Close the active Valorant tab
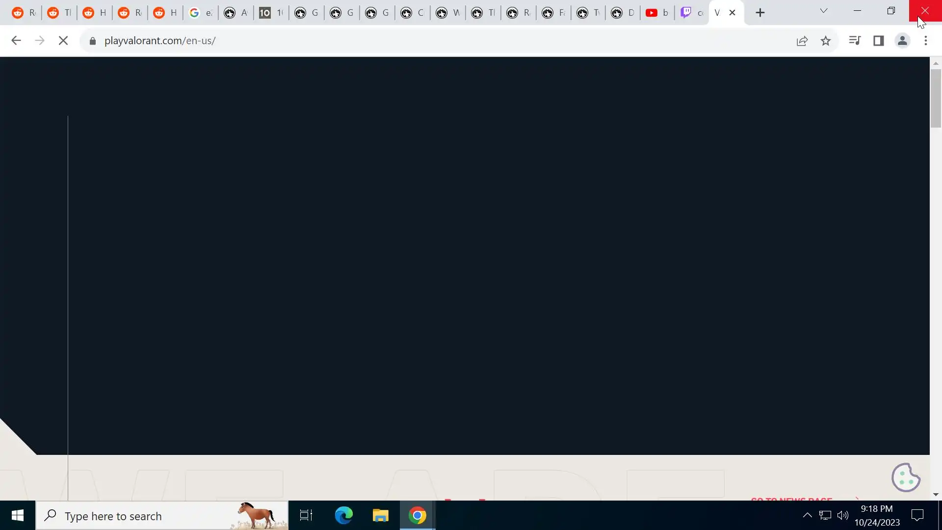The height and width of the screenshot is (530, 942). pos(733,13)
